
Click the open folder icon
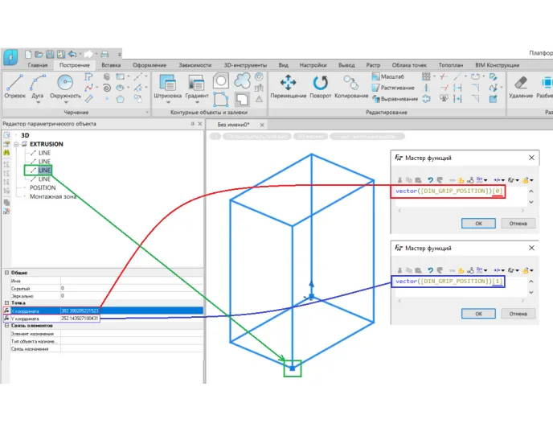pyautogui.click(x=39, y=55)
